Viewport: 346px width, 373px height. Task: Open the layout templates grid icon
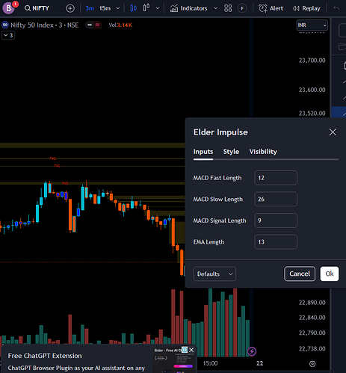click(228, 8)
